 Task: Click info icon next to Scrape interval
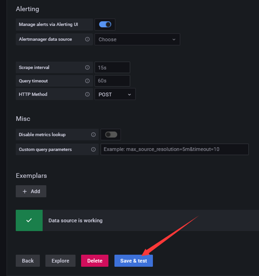point(87,67)
